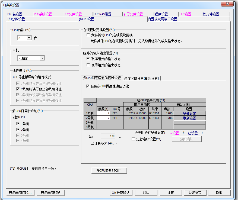
Task: Select the 1706 auto refresh points cell
Action: pos(167,118)
